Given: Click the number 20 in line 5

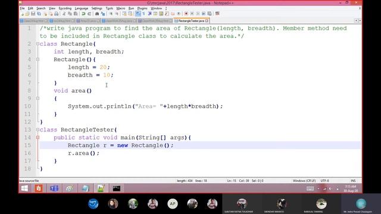Looking at the screenshot, I should [x=103, y=67].
